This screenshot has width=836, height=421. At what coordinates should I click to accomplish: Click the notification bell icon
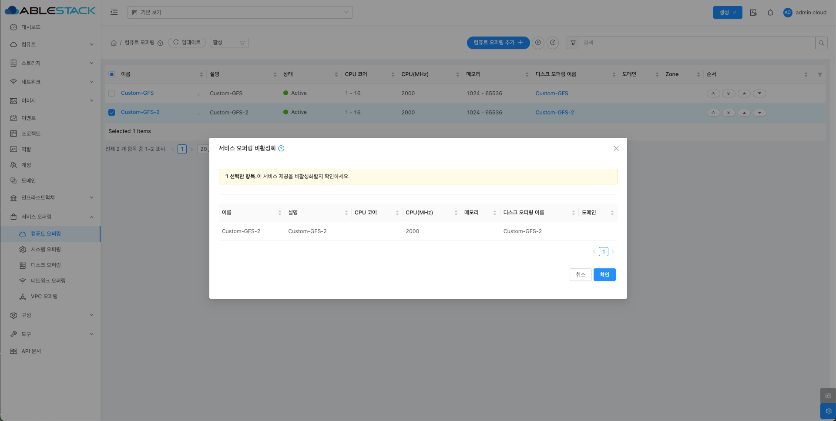tap(770, 13)
